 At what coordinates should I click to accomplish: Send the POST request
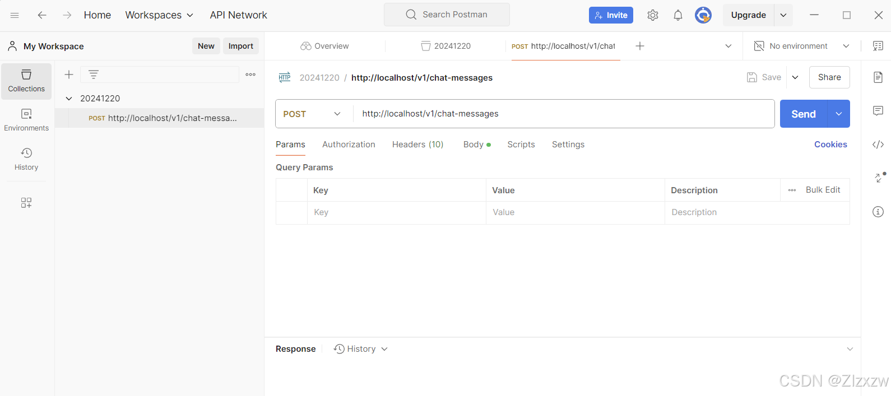(x=804, y=114)
